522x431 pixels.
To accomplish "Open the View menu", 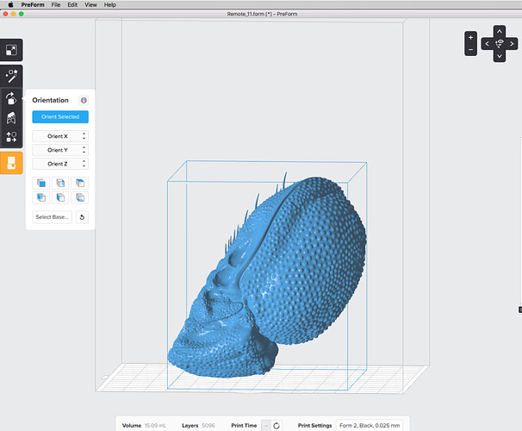I will click(90, 4).
